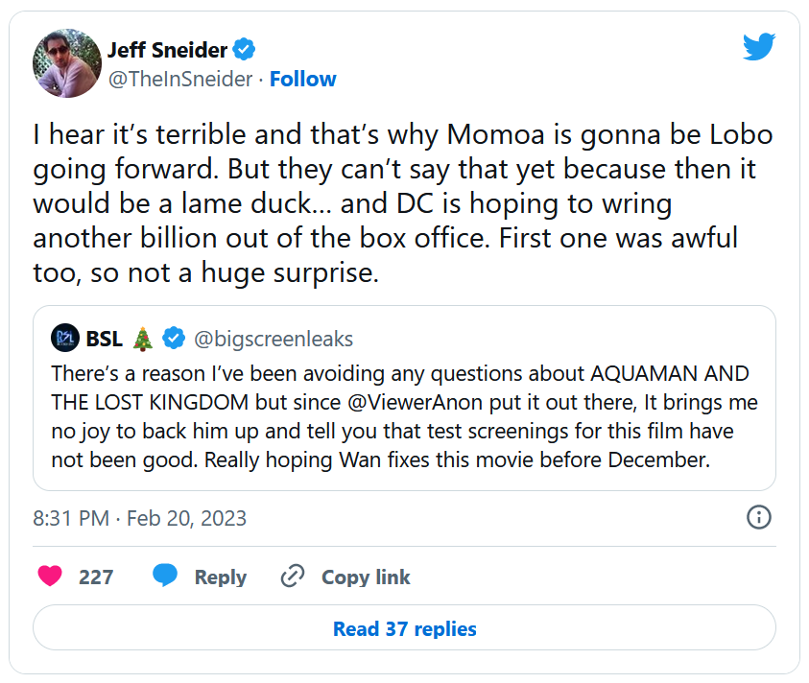Click the Read 37 replies button

[404, 629]
